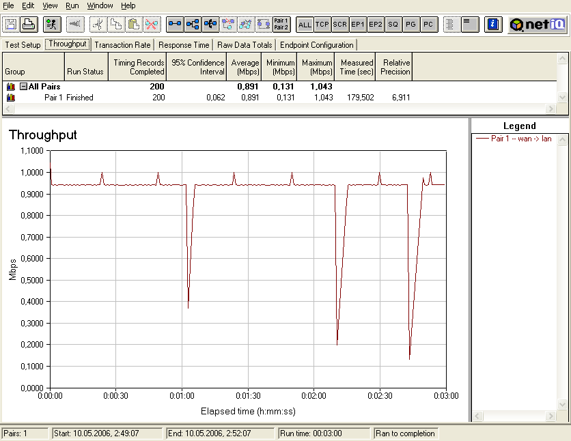Open the Window menu
This screenshot has width=571, height=441.
point(100,5)
